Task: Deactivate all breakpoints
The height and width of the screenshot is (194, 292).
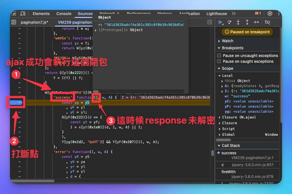Action: 267,22
